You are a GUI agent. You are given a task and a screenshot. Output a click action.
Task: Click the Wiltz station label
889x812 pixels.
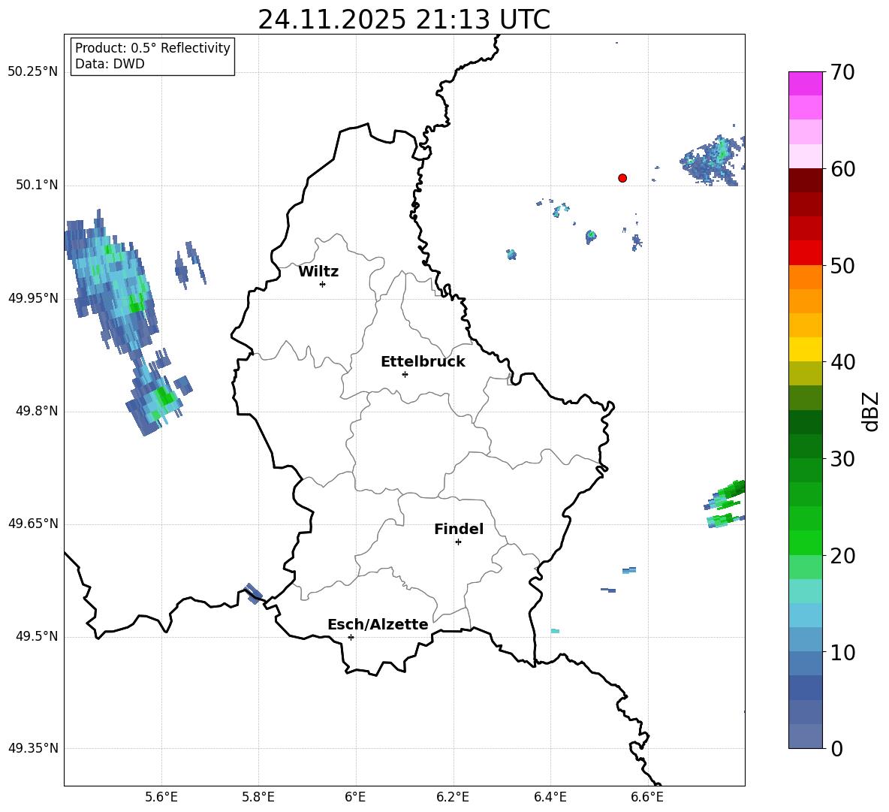318,272
